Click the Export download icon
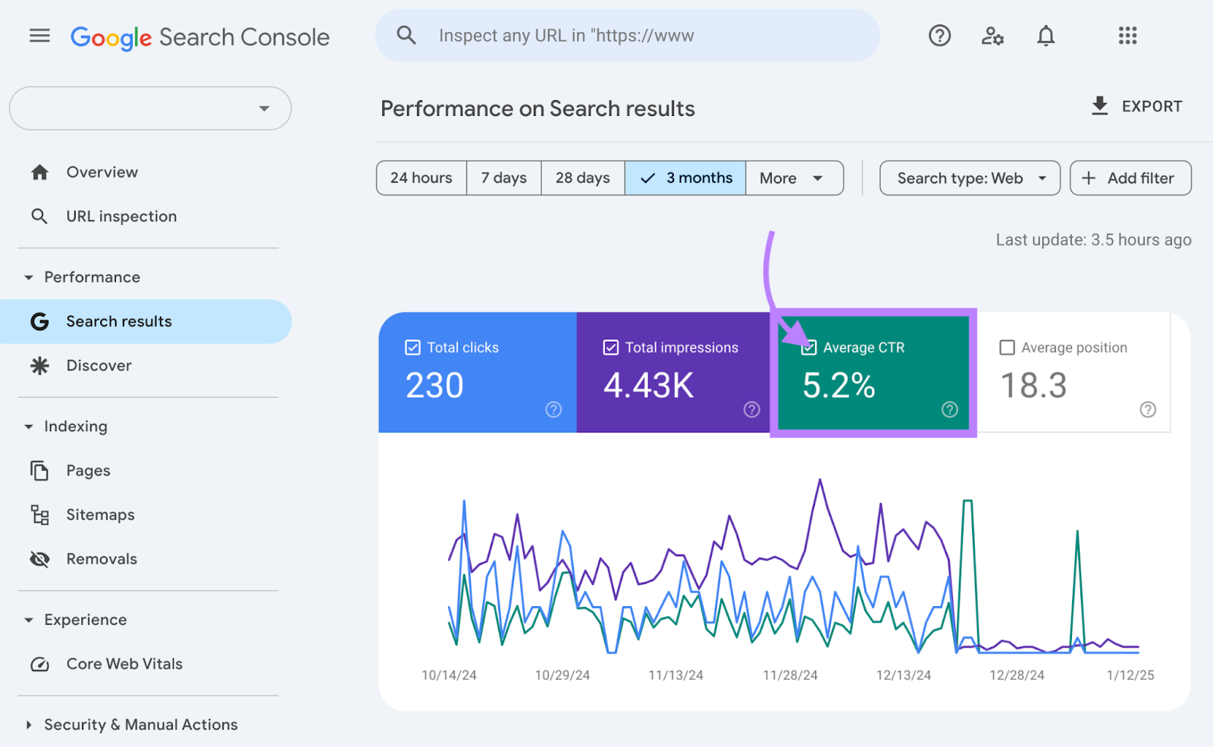 tap(1099, 106)
